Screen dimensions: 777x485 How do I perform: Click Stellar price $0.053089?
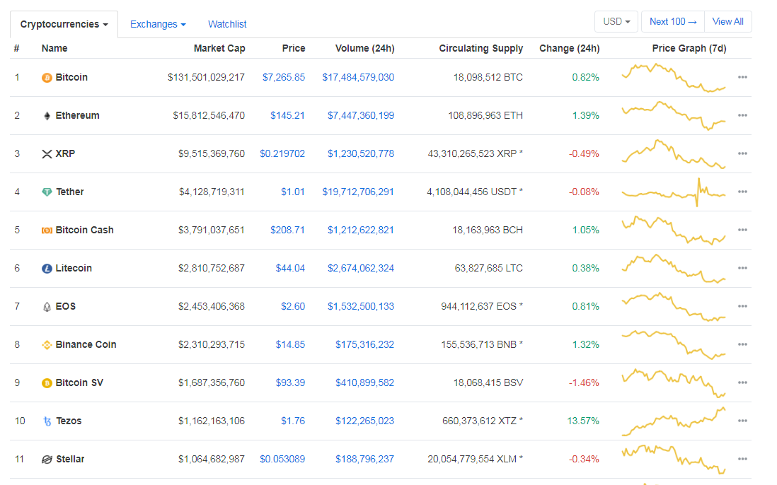click(282, 459)
